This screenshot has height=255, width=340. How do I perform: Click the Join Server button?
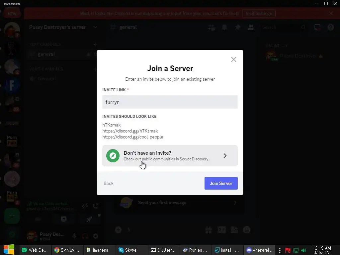pos(221,183)
